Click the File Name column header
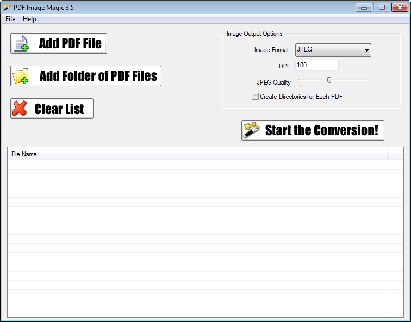411x322 pixels. pyautogui.click(x=198, y=154)
